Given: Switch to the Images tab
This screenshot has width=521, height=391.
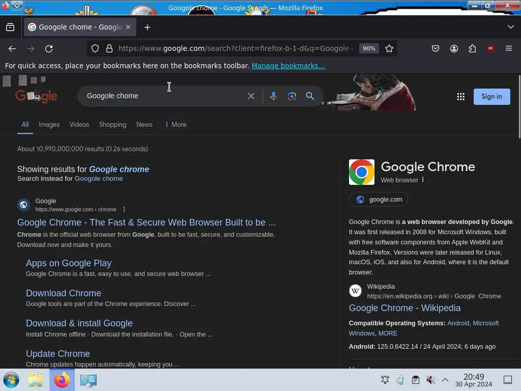Looking at the screenshot, I should click(x=49, y=124).
